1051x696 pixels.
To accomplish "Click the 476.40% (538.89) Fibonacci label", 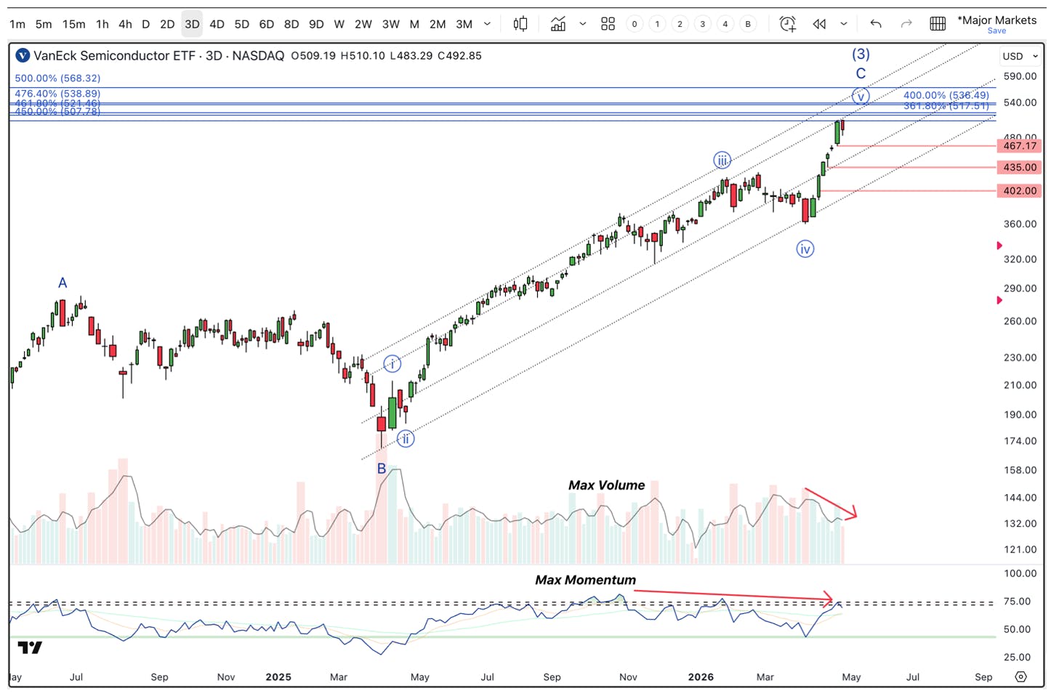I will (57, 94).
